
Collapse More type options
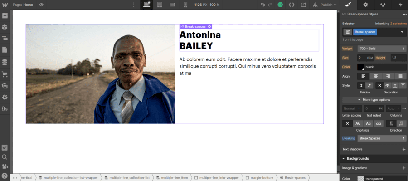pos(374,100)
